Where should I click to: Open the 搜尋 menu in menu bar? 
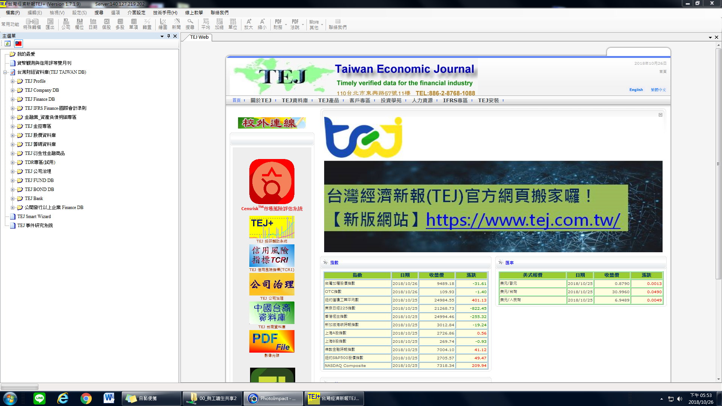[99, 12]
